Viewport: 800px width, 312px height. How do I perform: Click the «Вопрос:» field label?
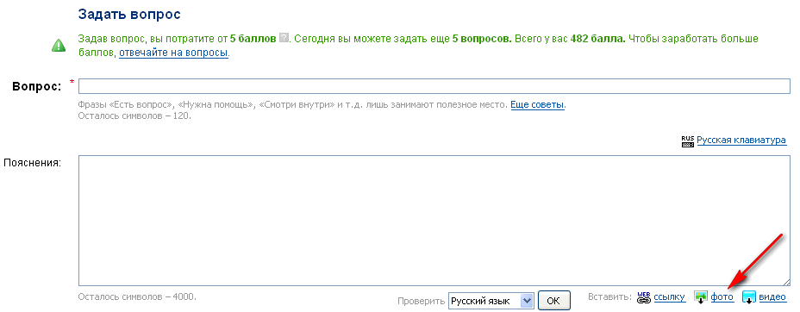(37, 86)
